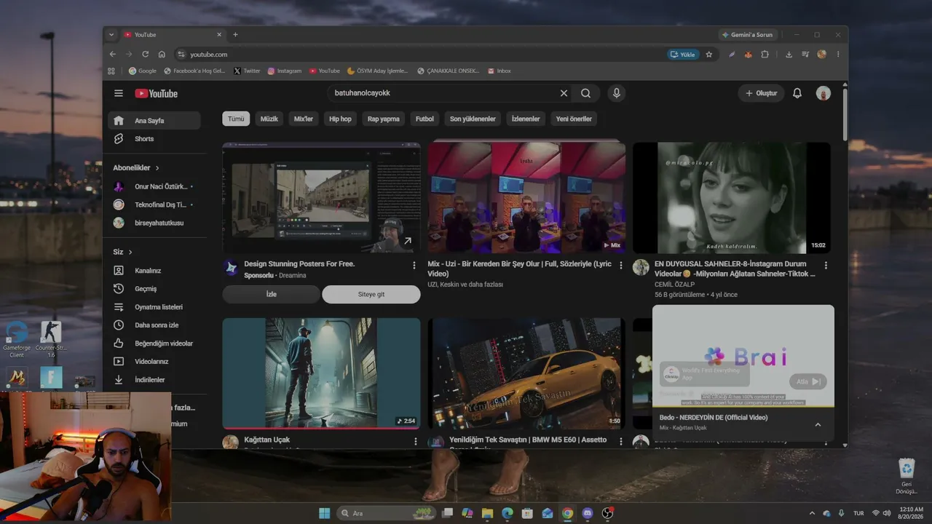Expand the Abonelikler section chevron

[x=157, y=168]
